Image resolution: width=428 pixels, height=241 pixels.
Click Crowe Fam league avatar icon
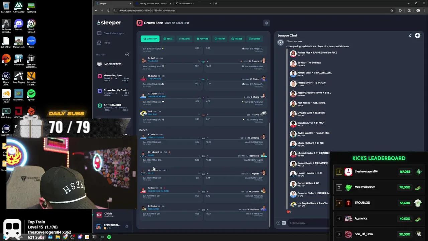pos(139,23)
